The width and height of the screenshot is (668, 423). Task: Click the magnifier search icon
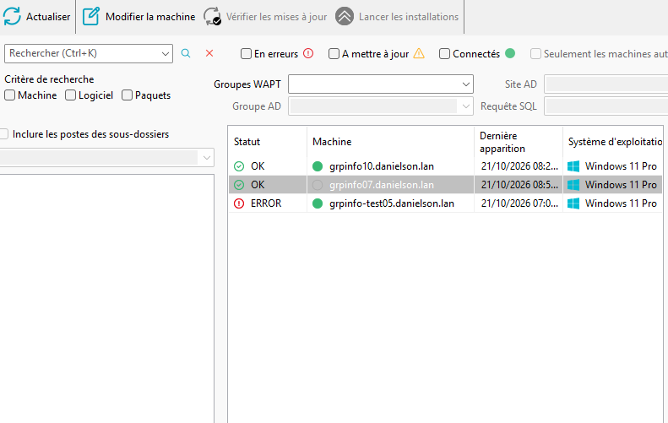[186, 53]
